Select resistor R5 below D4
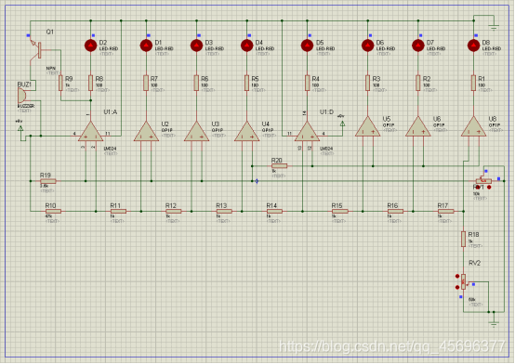515x364 pixels. [246, 83]
